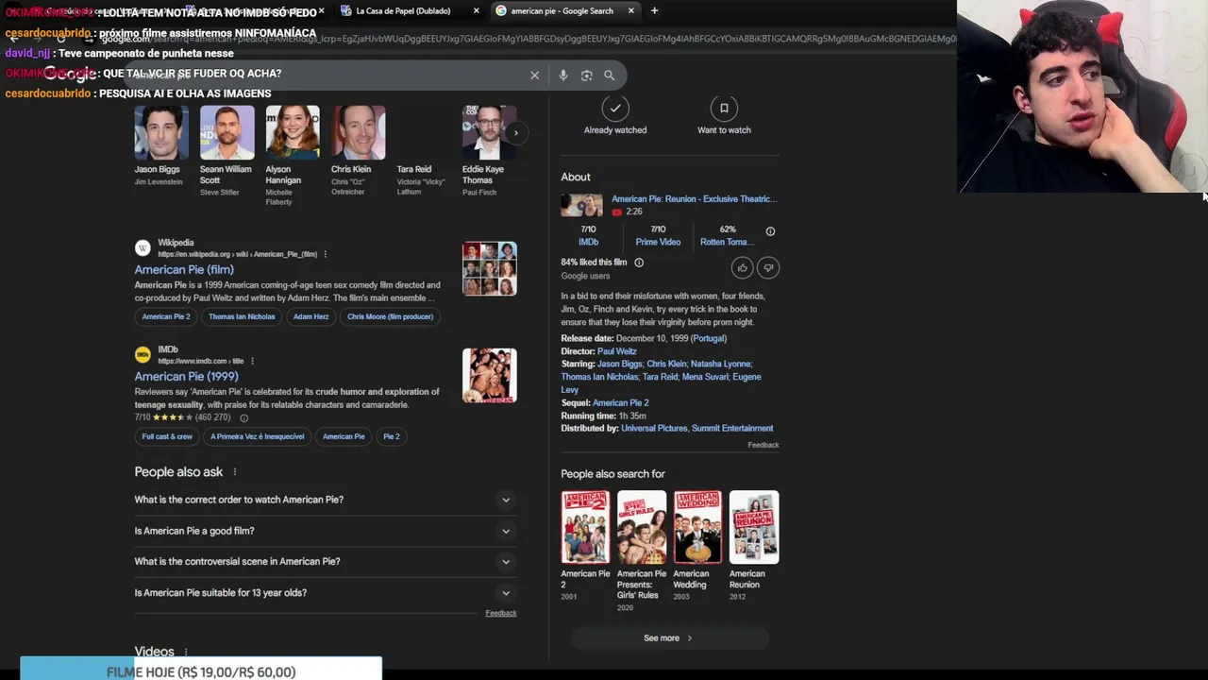Open the American Wedding (2003) poster
The image size is (1208, 680).
697,527
